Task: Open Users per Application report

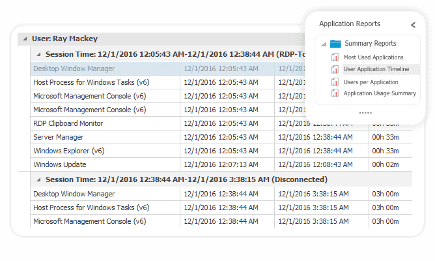Action: 371,82
